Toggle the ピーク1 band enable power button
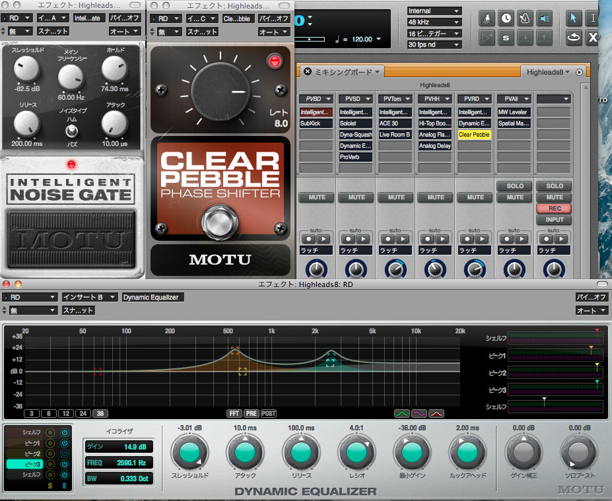Viewport: 612px width, 501px height. point(65,443)
